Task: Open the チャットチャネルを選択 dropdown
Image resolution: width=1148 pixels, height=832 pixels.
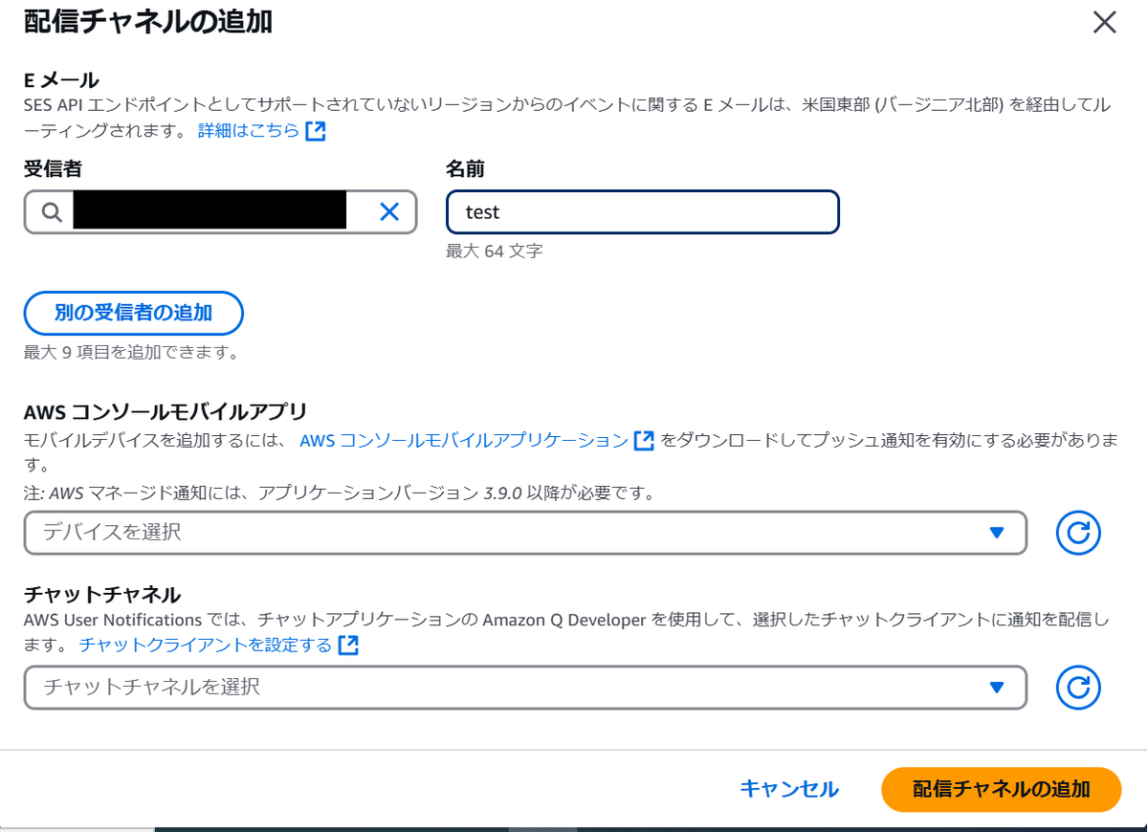Action: tap(525, 688)
